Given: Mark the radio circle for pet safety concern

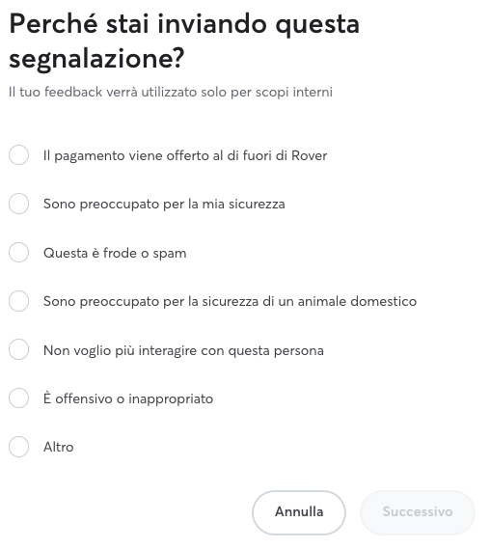Looking at the screenshot, I should (x=19, y=301).
